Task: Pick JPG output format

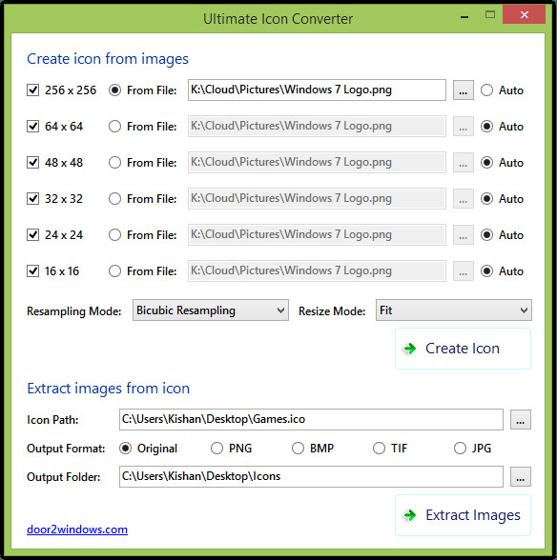Action: coord(460,449)
